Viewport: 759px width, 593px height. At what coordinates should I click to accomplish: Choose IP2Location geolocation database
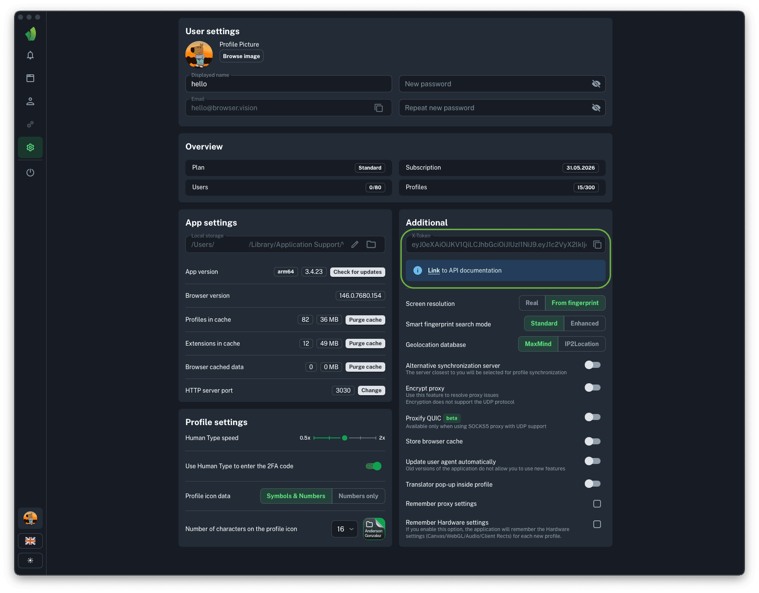tap(581, 344)
